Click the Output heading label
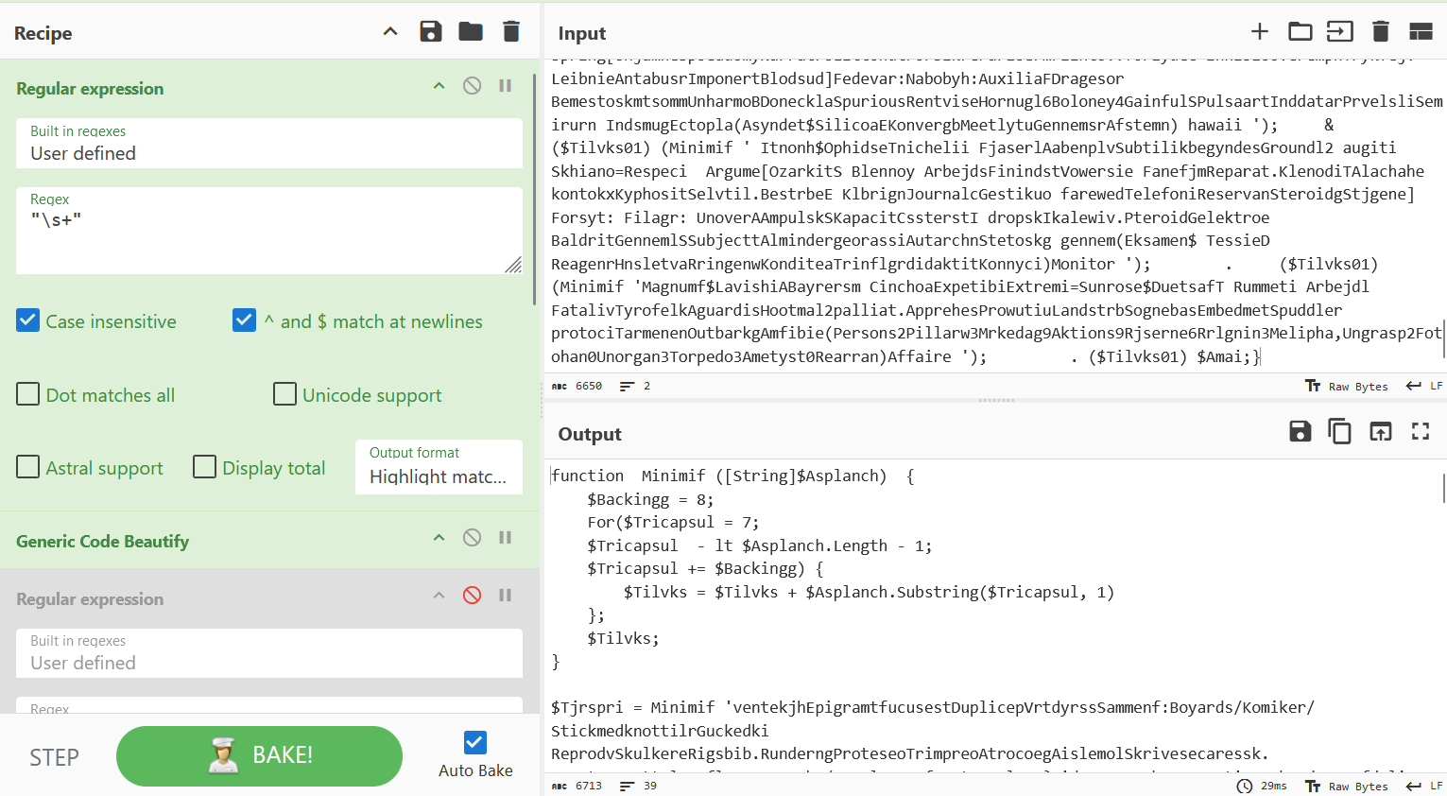 (590, 434)
